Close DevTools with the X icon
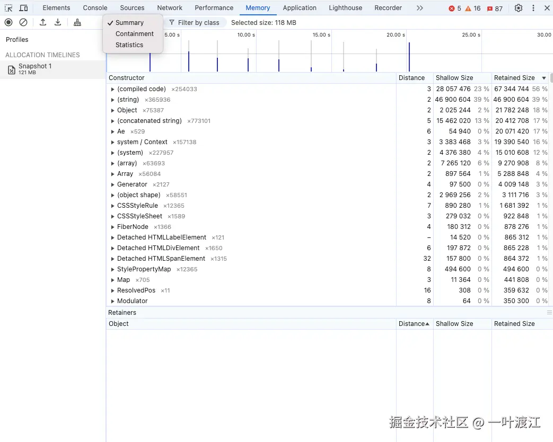Image resolution: width=553 pixels, height=442 pixels. (x=547, y=8)
